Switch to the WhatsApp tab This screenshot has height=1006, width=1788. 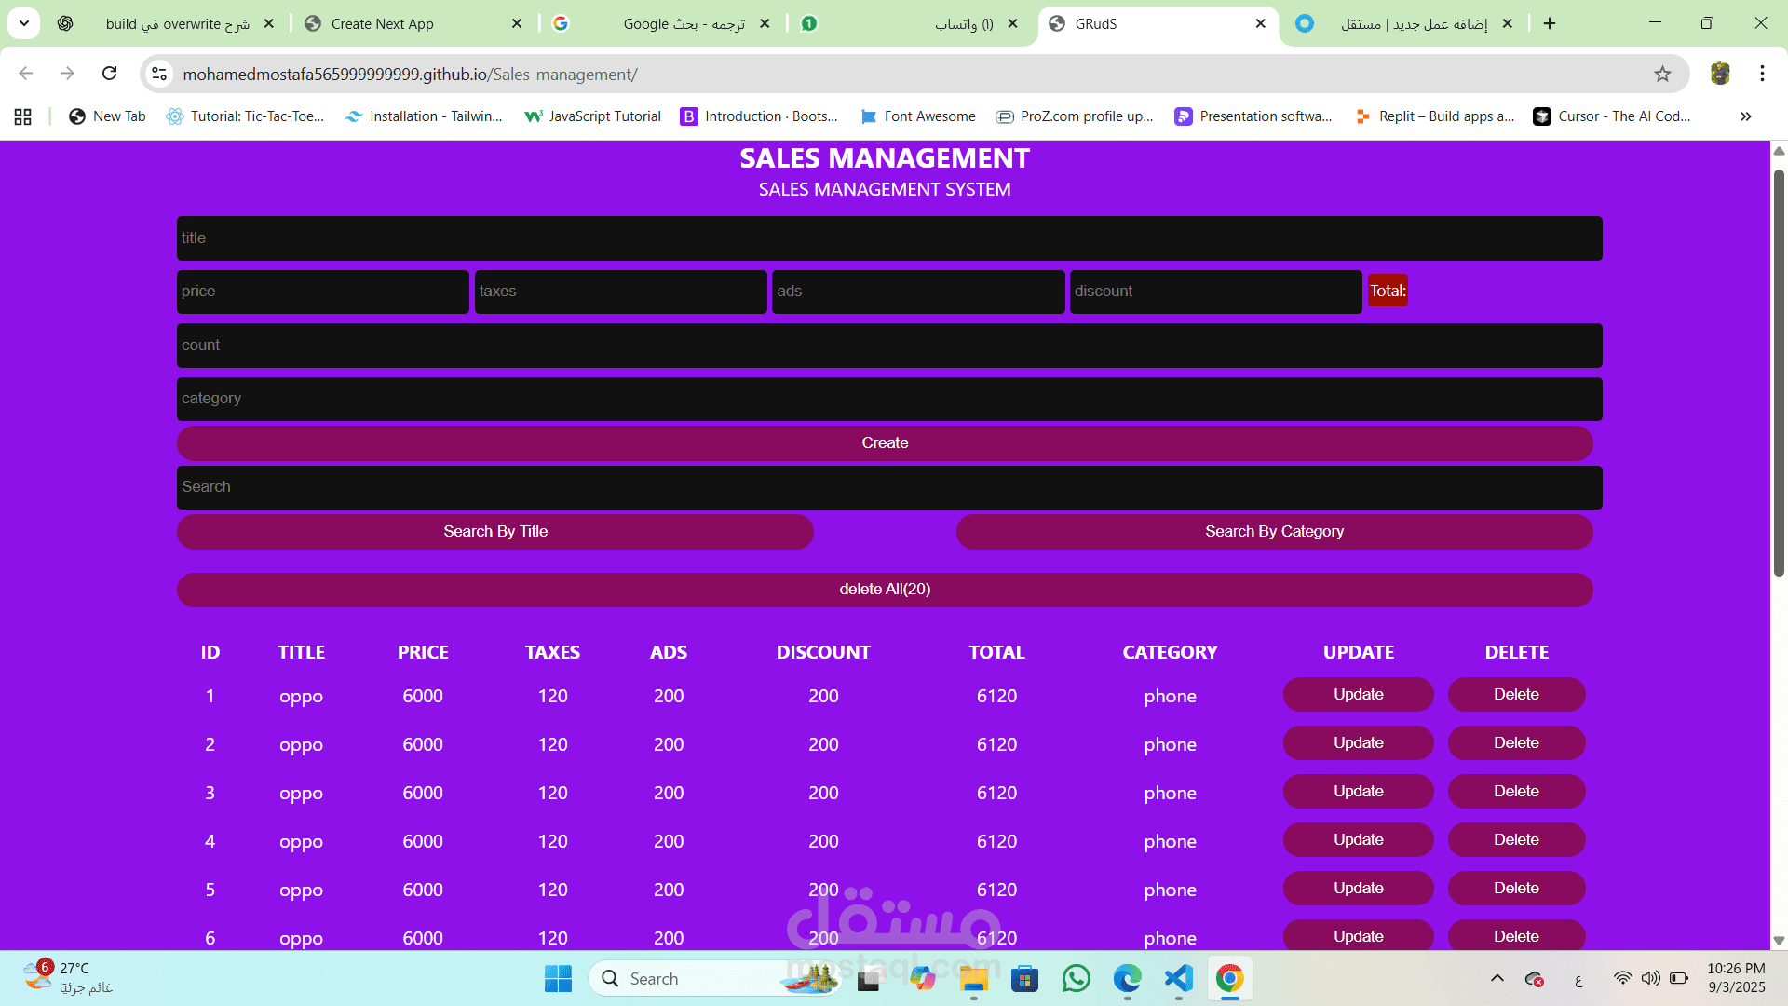pos(911,23)
